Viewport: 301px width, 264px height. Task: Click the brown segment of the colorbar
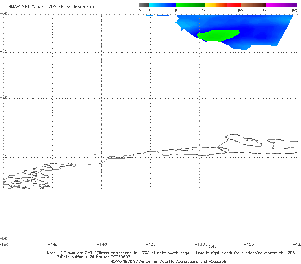pyautogui.click(x=253, y=5)
